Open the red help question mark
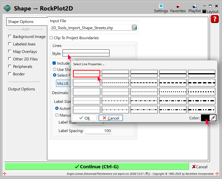Screen dimensions: 222x179 pos(215,19)
